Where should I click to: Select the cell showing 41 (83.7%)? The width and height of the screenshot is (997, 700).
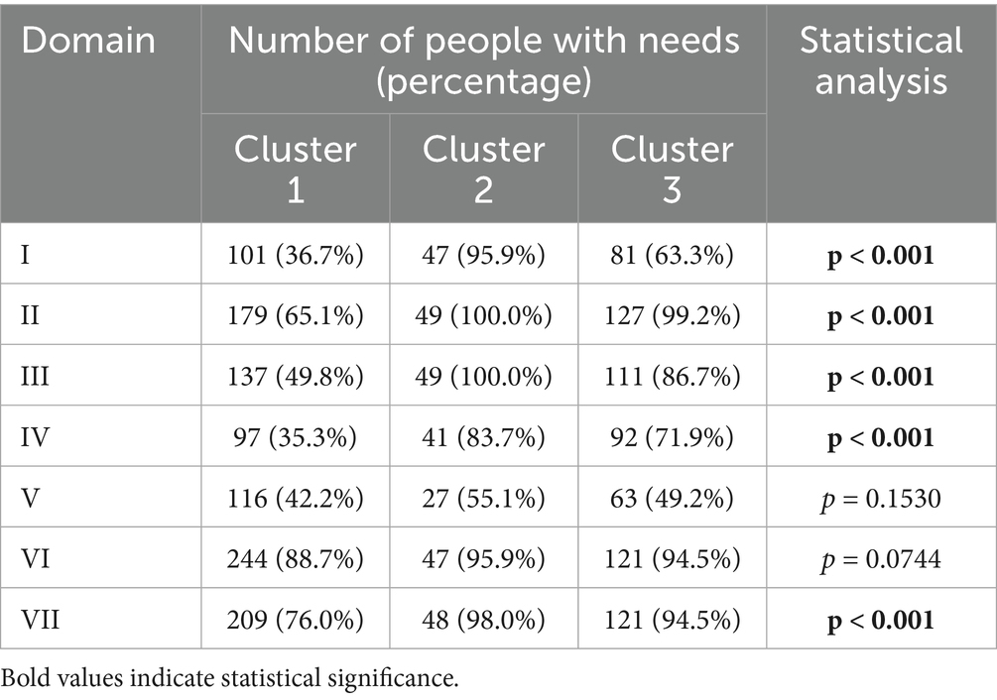[483, 437]
